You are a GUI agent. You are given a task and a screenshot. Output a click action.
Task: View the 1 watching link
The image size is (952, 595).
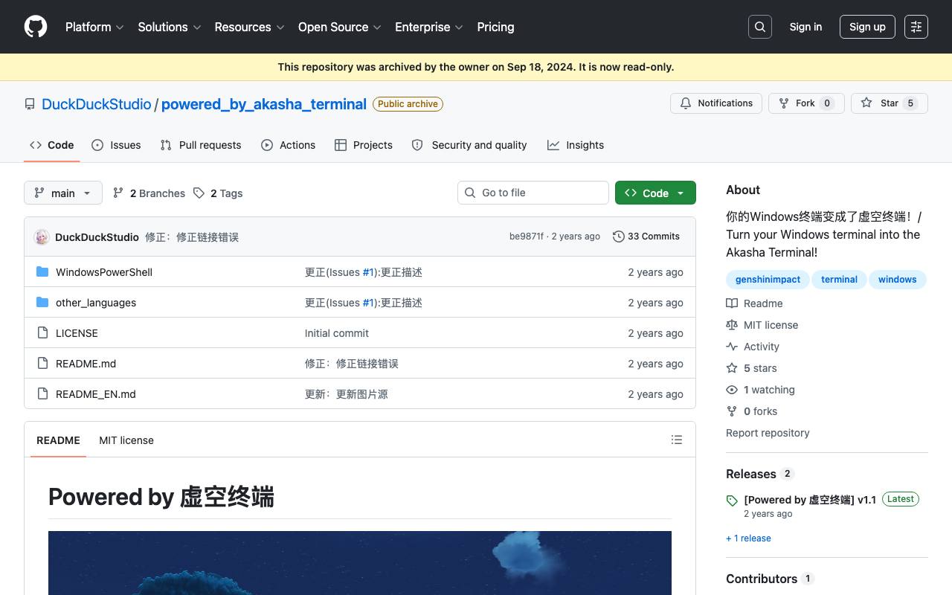[761, 390]
